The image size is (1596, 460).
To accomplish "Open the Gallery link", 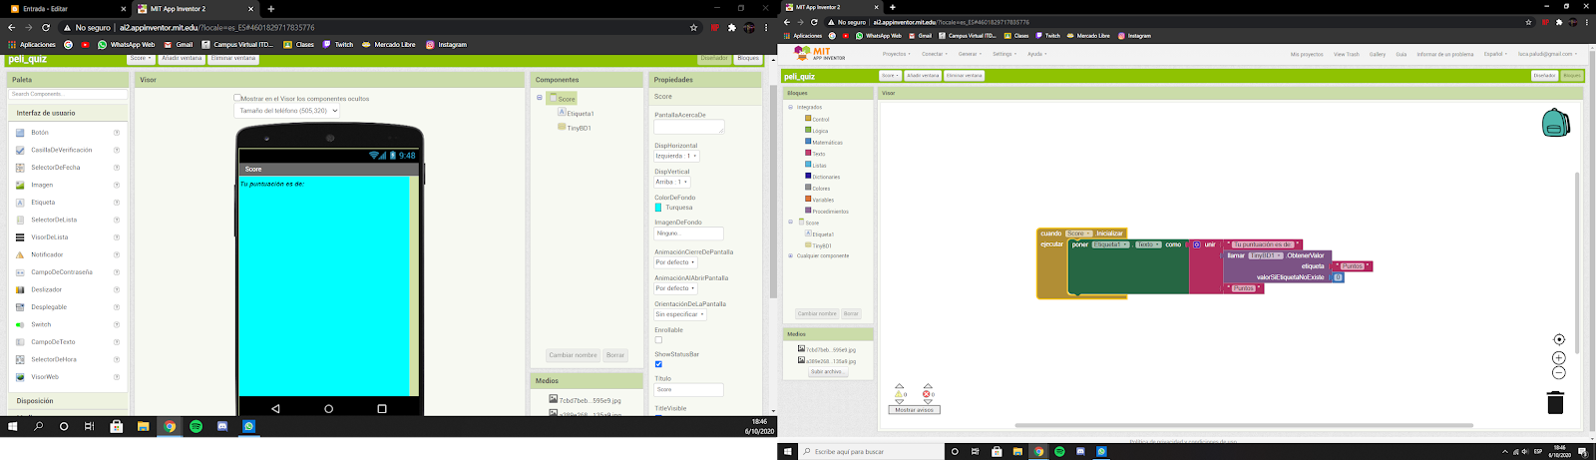I will [x=1378, y=54].
